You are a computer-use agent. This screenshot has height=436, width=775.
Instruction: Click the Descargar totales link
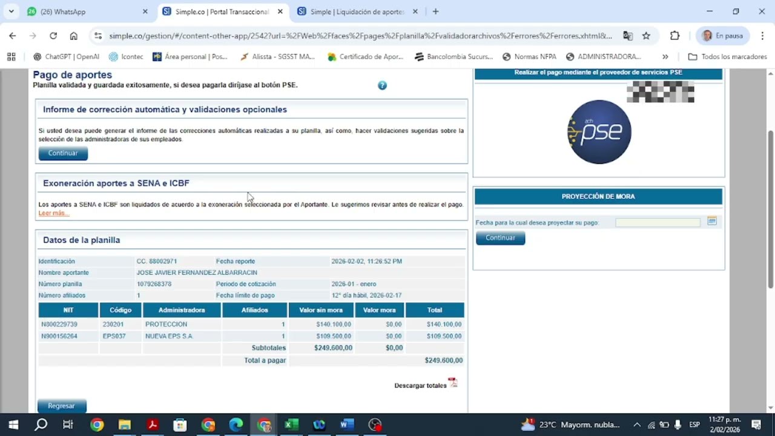[420, 385]
